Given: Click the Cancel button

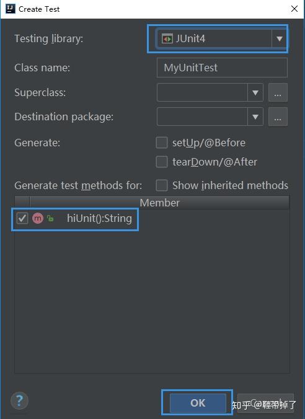Looking at the screenshot, I should tap(265, 403).
